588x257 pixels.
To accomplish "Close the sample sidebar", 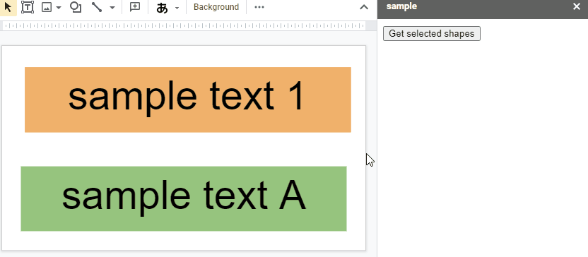I will (577, 6).
